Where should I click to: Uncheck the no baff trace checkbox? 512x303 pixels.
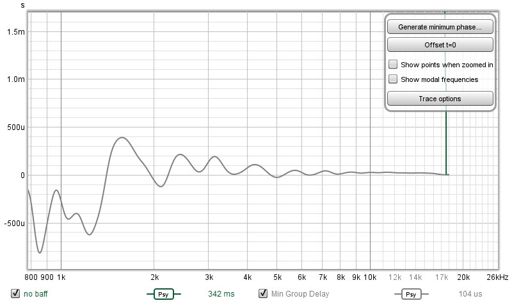(15, 293)
